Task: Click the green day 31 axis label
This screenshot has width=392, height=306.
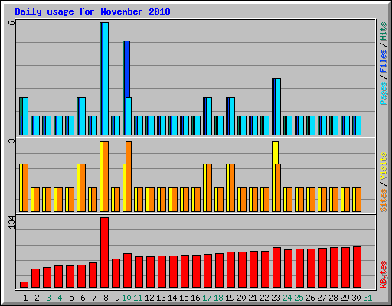Action: coord(367,298)
